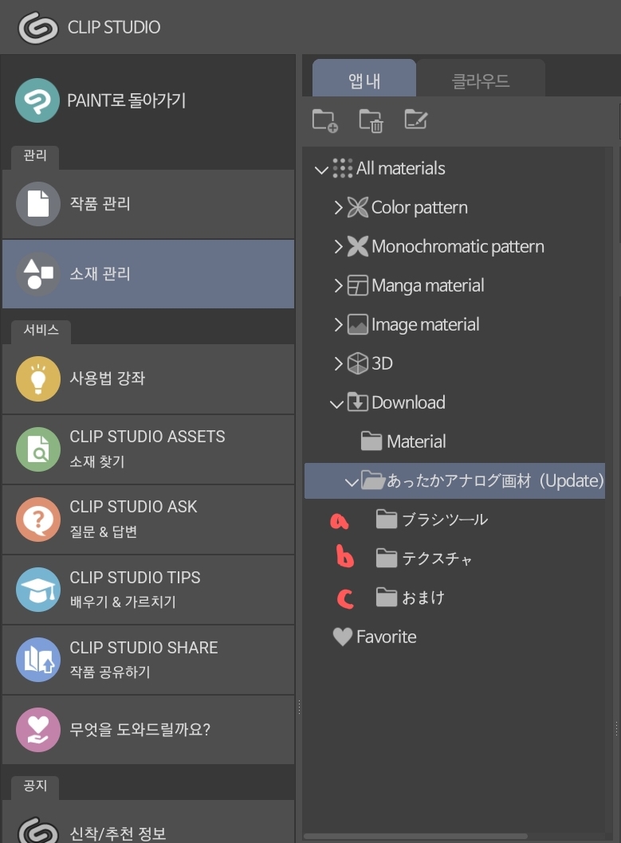The height and width of the screenshot is (843, 621).
Task: Delete the selected material folder
Action: tap(371, 120)
